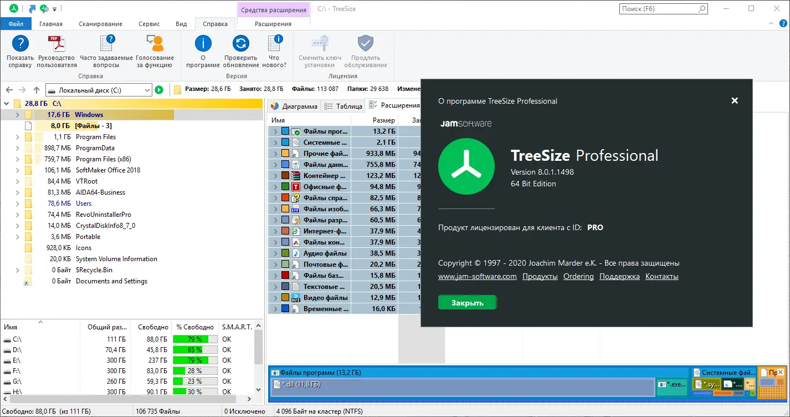Image resolution: width=790 pixels, height=417 pixels.
Task: Click the red color swatch of Файлы баз…
Action: [x=285, y=276]
